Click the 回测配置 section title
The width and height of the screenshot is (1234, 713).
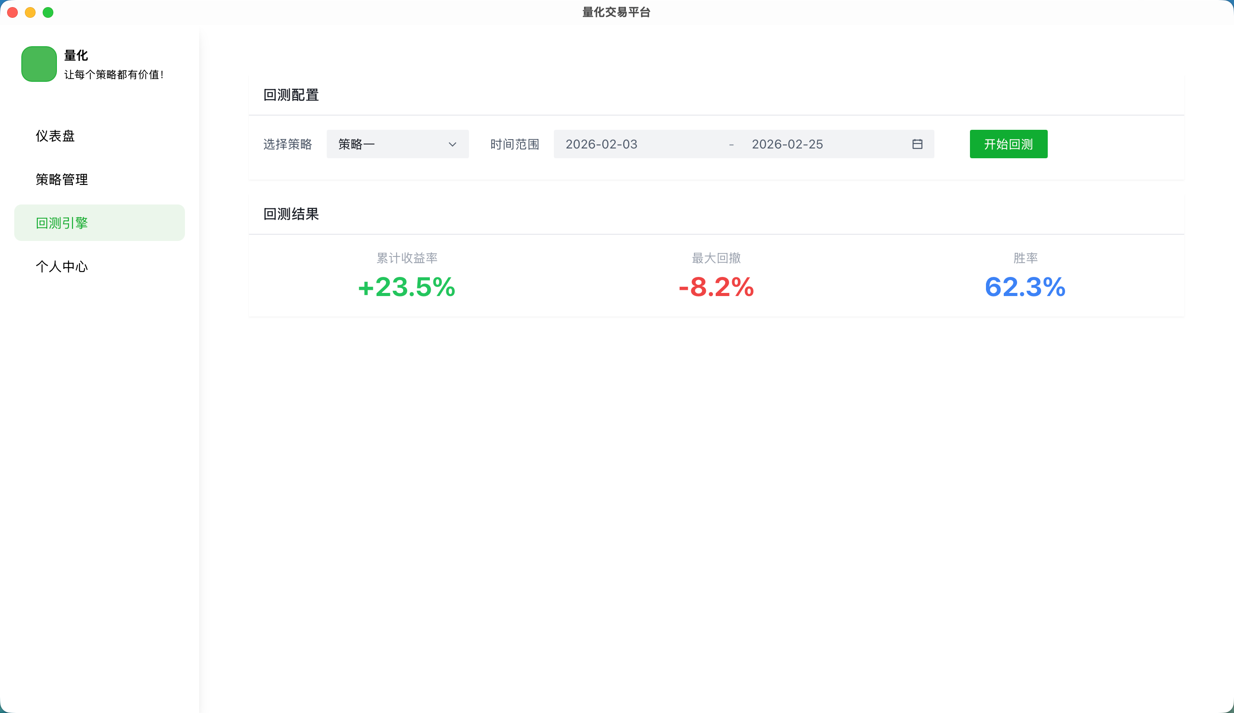pos(291,94)
